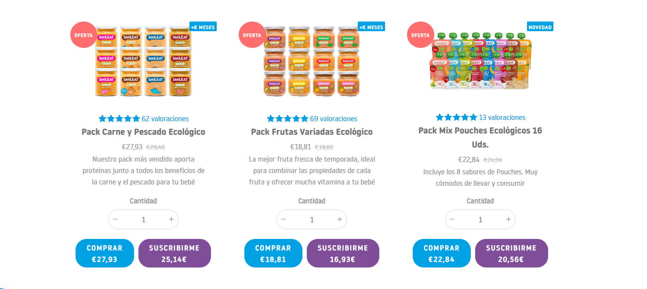Viewport: 647px width, 289px height.
Task: Open Pack Carne y Pescado Ecológico title
Action: 143,132
